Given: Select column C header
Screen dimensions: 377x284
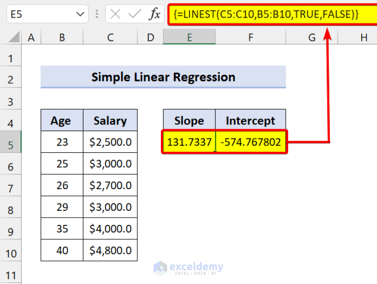Looking at the screenshot, I should point(110,37).
